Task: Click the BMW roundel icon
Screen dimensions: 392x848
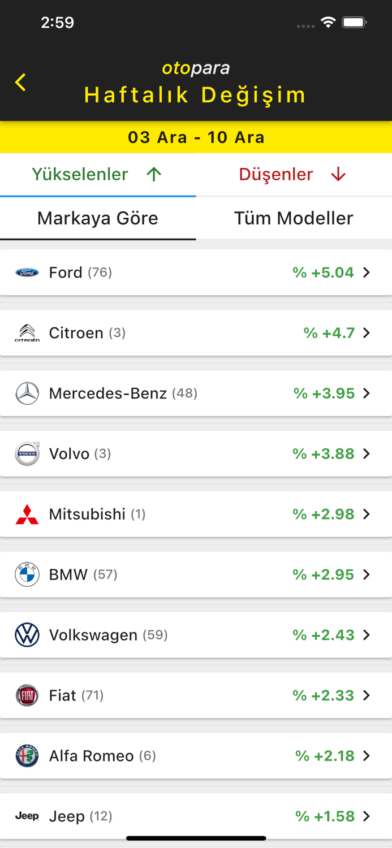Action: pos(27,574)
